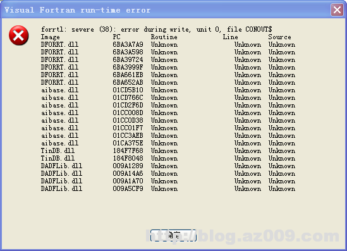The height and width of the screenshot is (251, 347).
Task: Click the OK button behind the watermark
Action: click(x=173, y=235)
